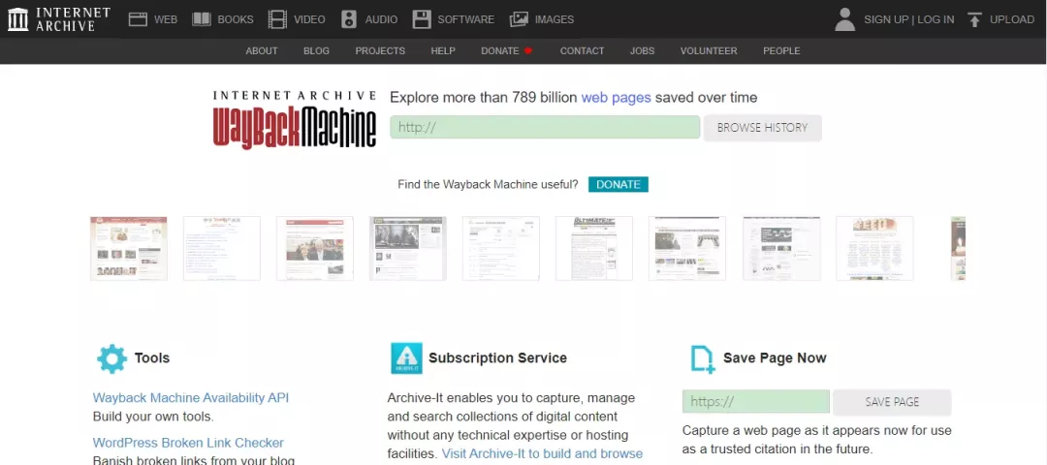
Task: Go to the Projects menu item
Action: click(x=380, y=50)
